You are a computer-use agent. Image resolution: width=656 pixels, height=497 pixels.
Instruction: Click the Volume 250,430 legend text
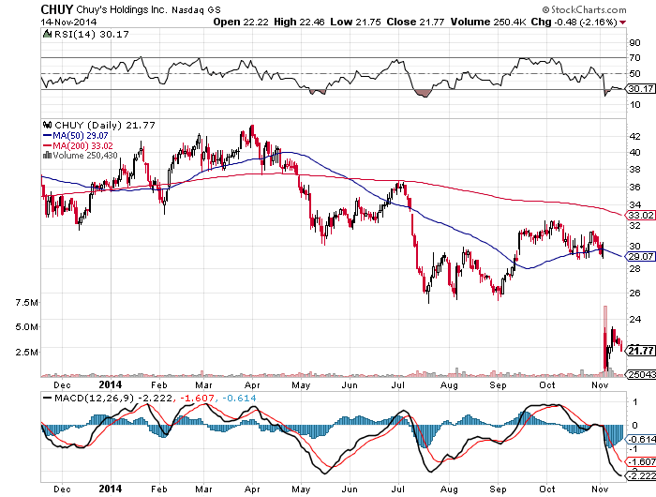[x=85, y=156]
